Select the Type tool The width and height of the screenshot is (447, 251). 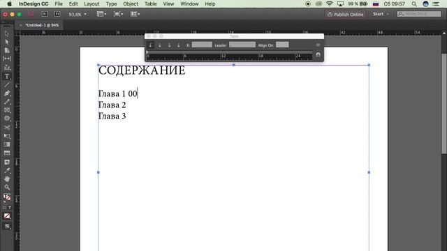pos(7,76)
